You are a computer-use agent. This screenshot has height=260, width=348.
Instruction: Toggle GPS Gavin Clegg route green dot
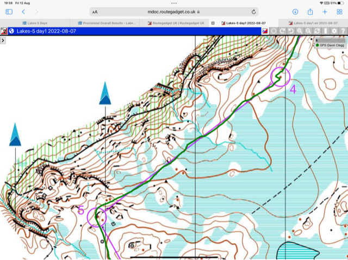tap(318, 46)
